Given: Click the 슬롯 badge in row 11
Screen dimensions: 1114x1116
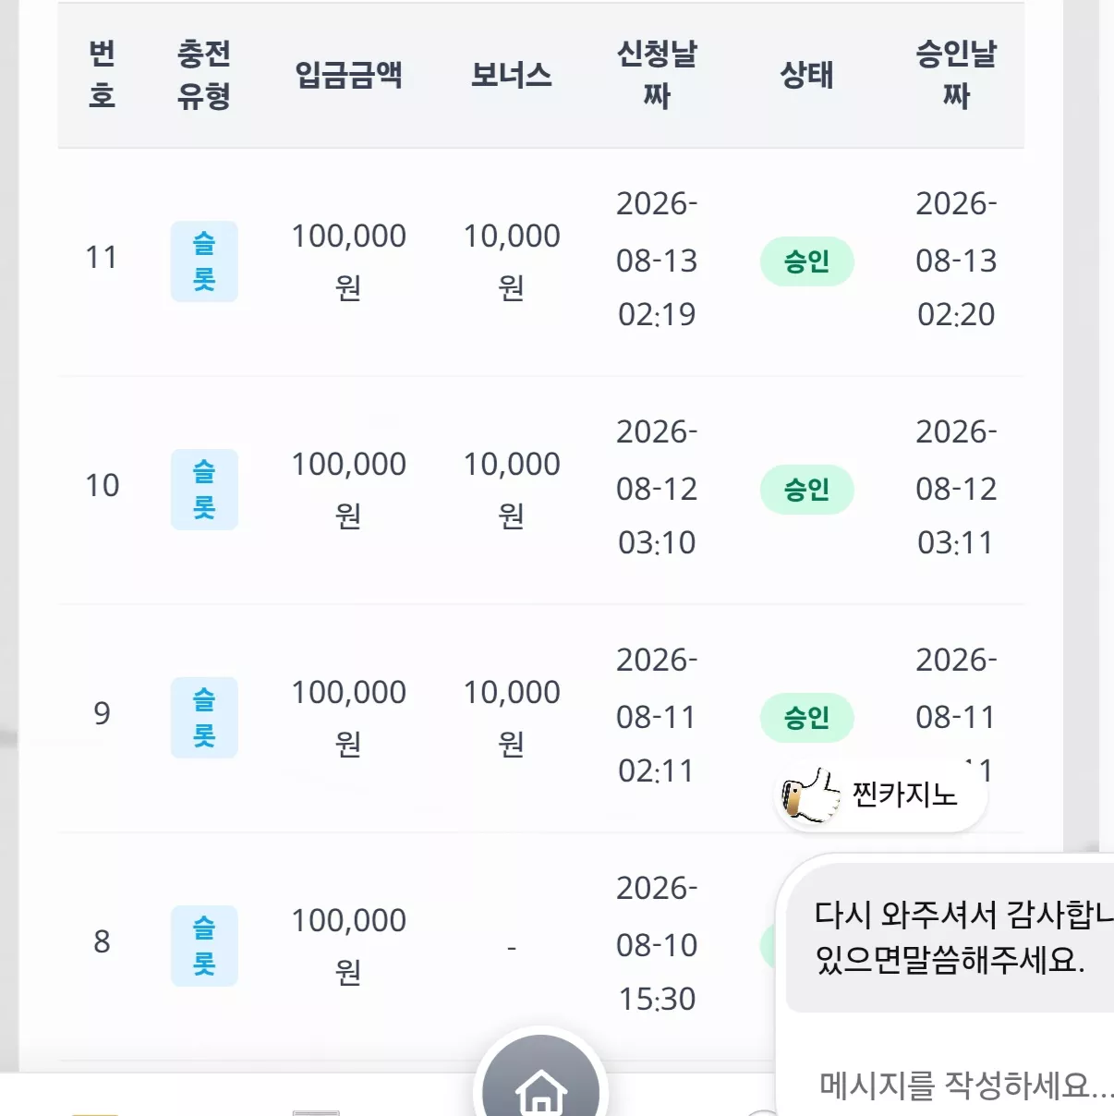Looking at the screenshot, I should coord(204,261).
